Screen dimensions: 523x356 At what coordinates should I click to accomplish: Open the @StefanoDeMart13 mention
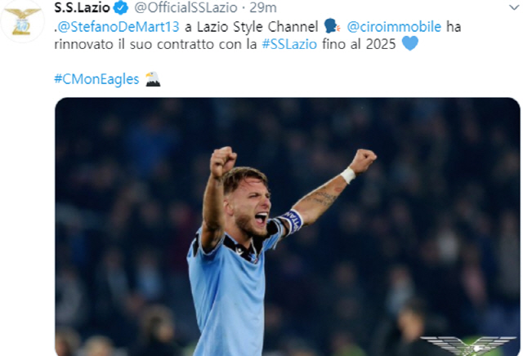pos(118,27)
